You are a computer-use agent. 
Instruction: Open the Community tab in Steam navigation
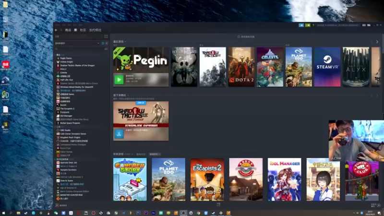click(83, 30)
